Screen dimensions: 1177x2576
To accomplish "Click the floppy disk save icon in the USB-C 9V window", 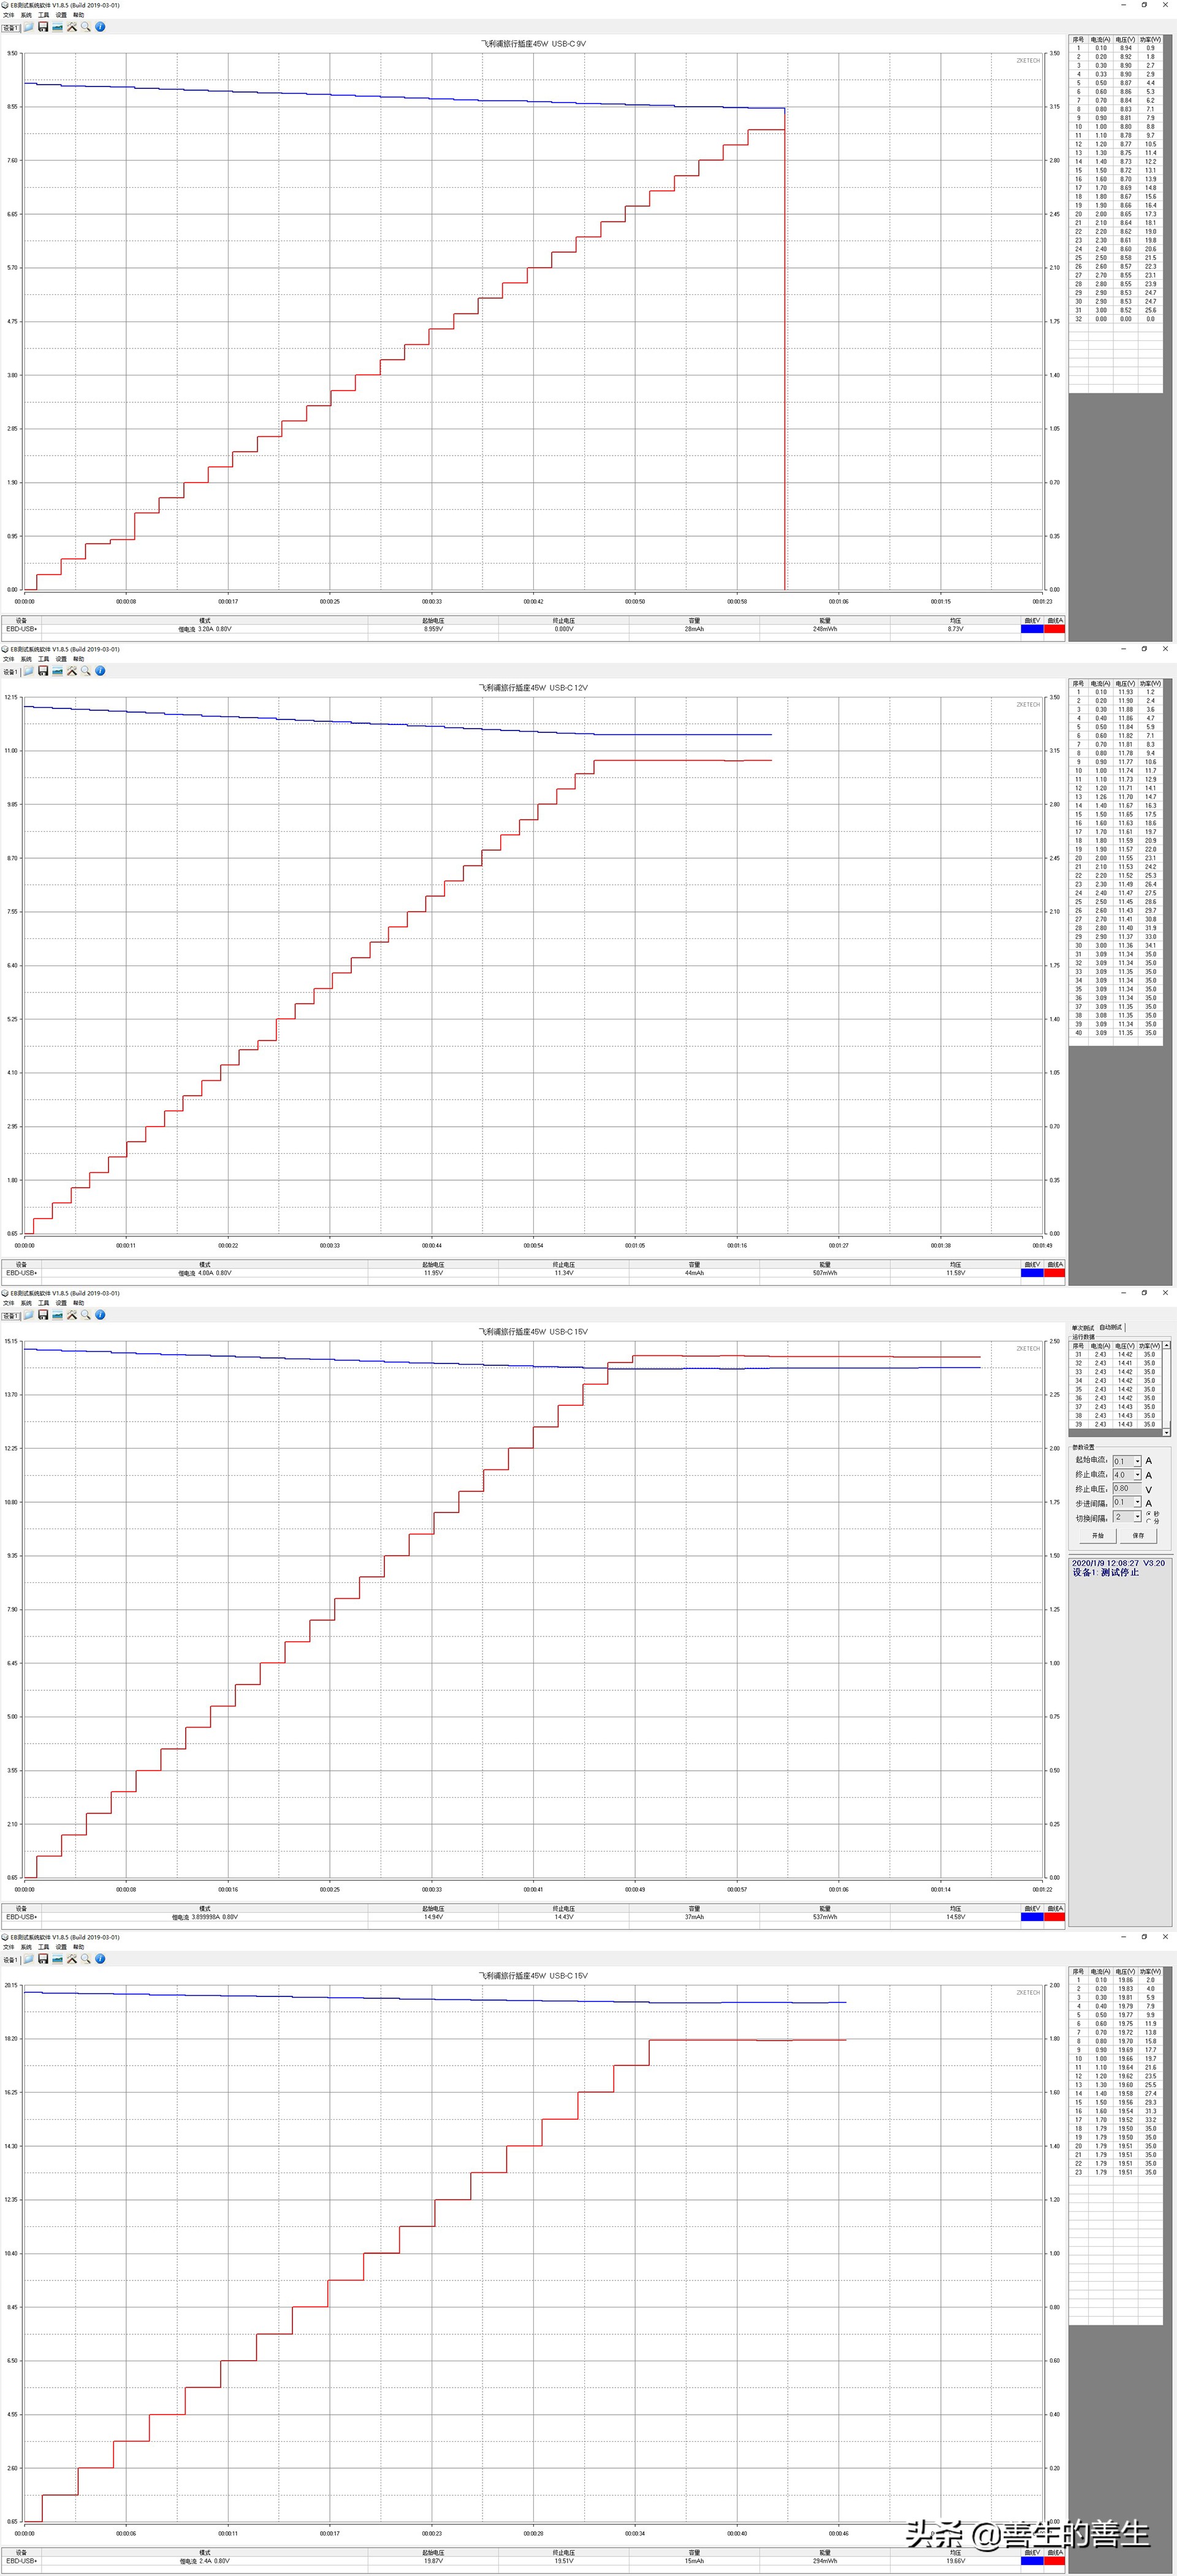I will point(43,27).
